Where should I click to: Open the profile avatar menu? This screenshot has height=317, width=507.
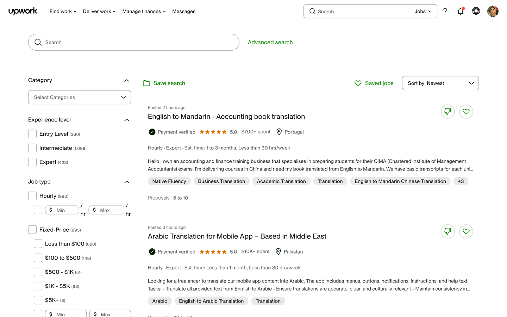point(493,11)
